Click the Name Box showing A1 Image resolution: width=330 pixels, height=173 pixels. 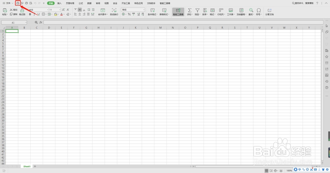[14, 22]
